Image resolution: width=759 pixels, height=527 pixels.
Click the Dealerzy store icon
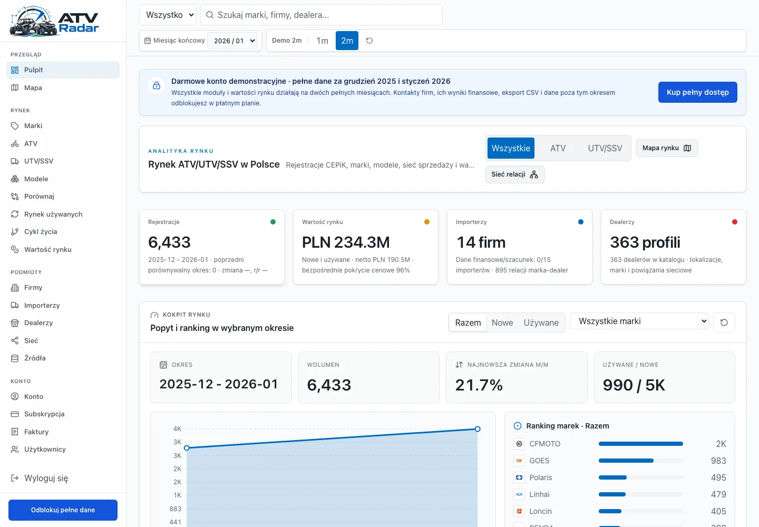click(x=15, y=323)
